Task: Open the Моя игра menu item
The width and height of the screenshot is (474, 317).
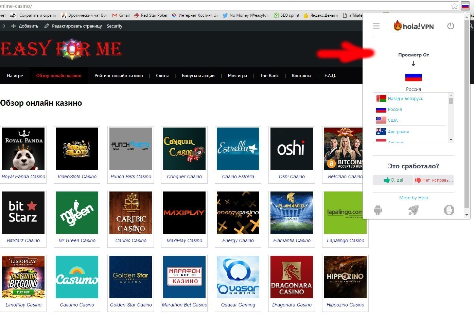Action: click(x=238, y=76)
